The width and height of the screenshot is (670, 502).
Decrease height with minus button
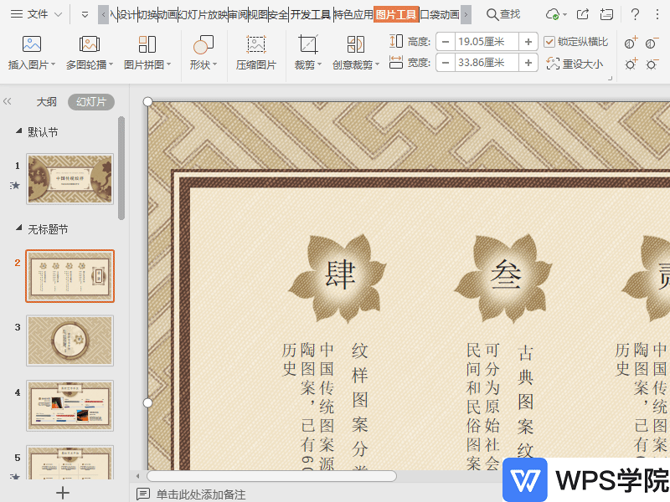[446, 42]
